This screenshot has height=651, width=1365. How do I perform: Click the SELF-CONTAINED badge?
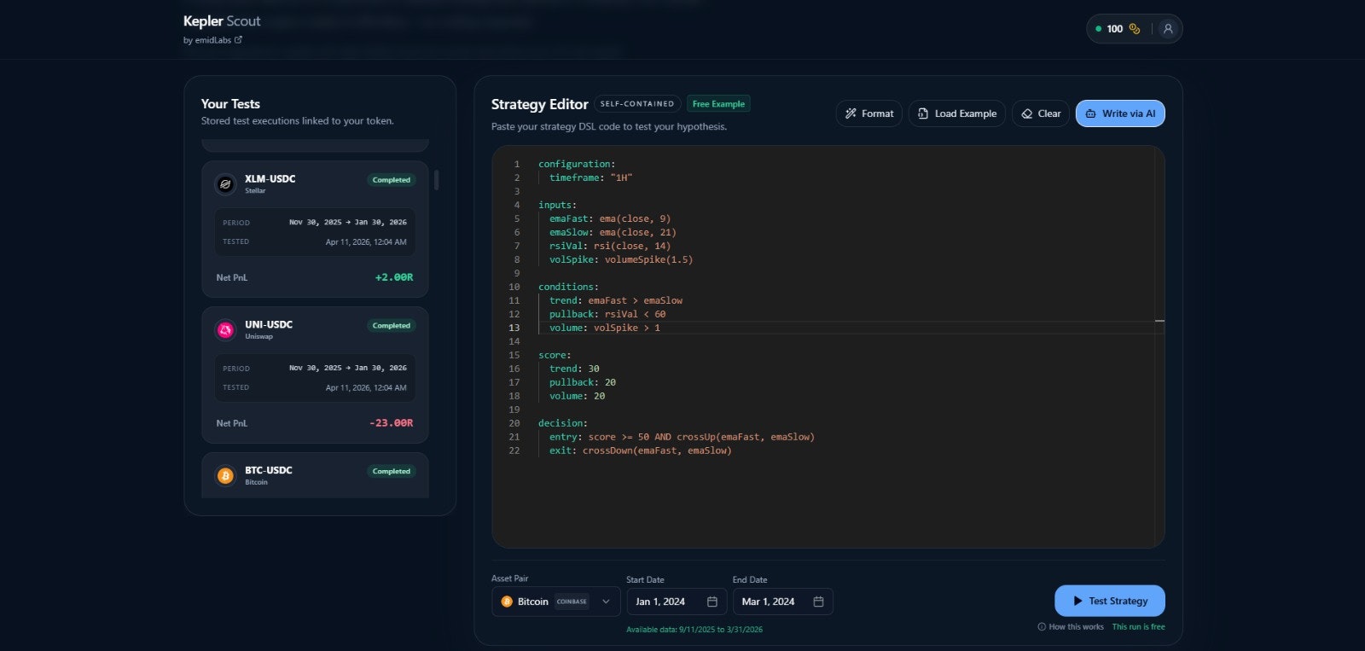[x=637, y=104]
